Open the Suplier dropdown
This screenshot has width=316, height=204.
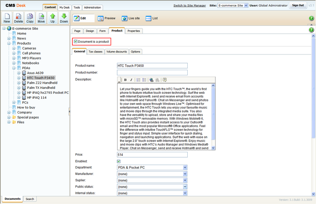pos(152,180)
